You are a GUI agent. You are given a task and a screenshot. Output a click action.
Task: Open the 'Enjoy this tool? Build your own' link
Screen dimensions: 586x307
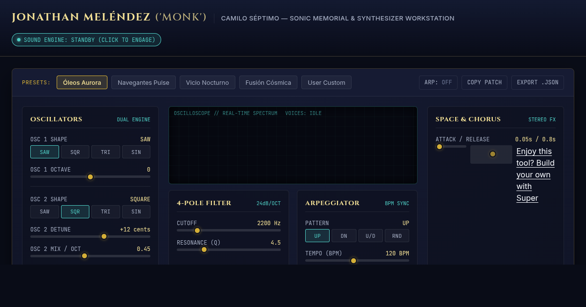coord(536,174)
